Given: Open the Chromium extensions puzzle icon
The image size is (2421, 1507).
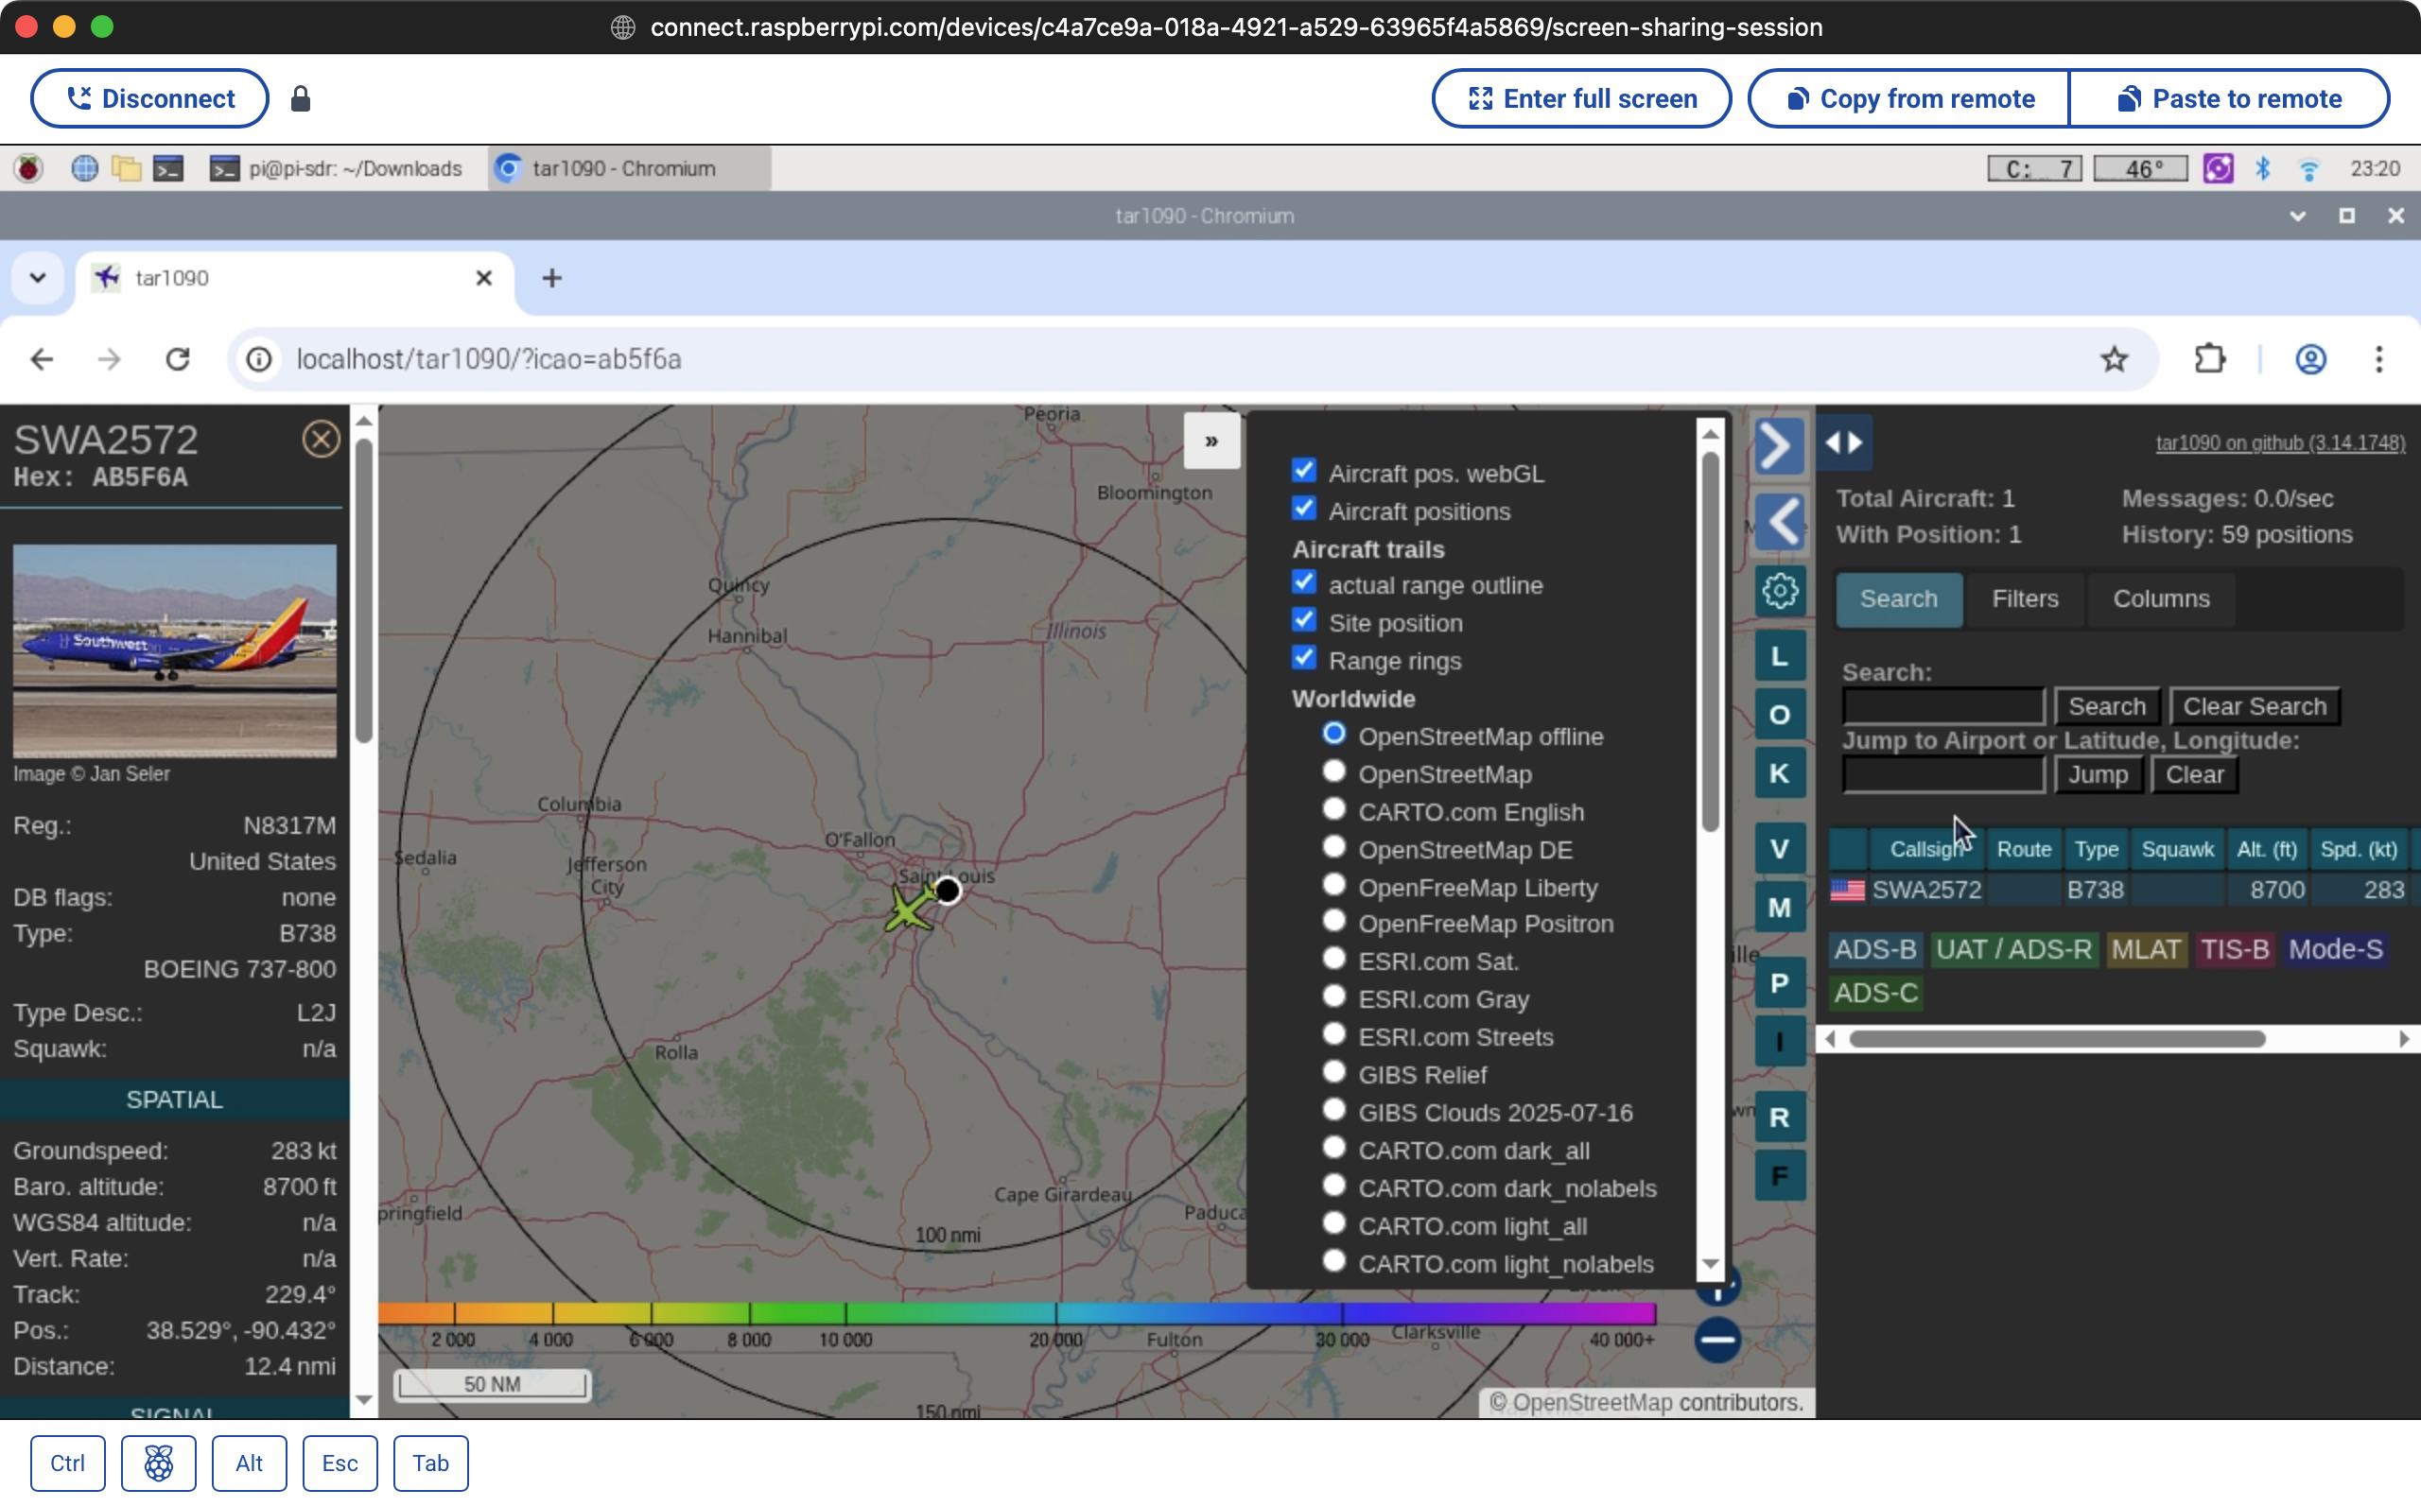Looking at the screenshot, I should 2210,359.
